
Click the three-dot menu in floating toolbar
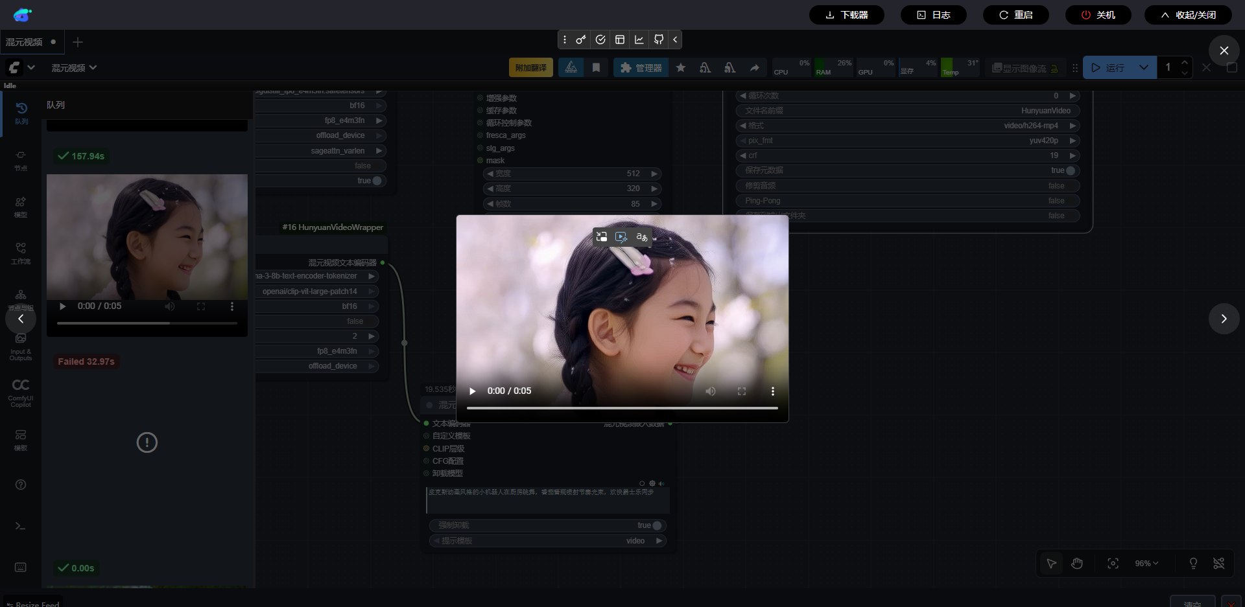click(565, 40)
